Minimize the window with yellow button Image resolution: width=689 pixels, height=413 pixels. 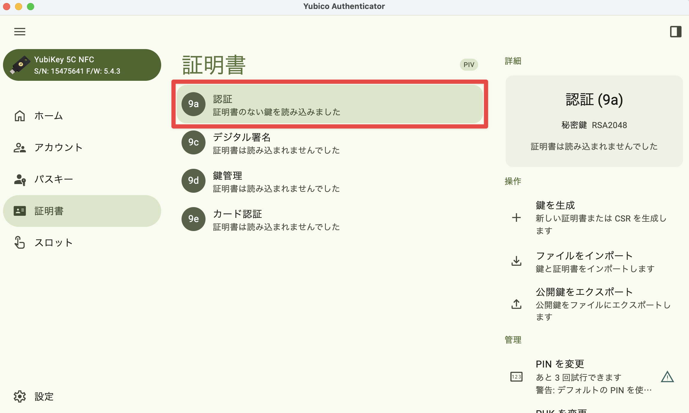tap(19, 6)
